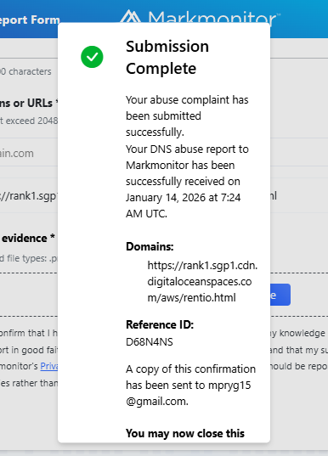328x456 pixels.
Task: Click the Reference ID value D68N4NS
Action: click(150, 341)
